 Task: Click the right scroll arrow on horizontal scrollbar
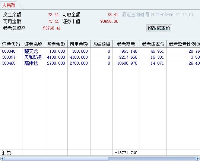198,159
